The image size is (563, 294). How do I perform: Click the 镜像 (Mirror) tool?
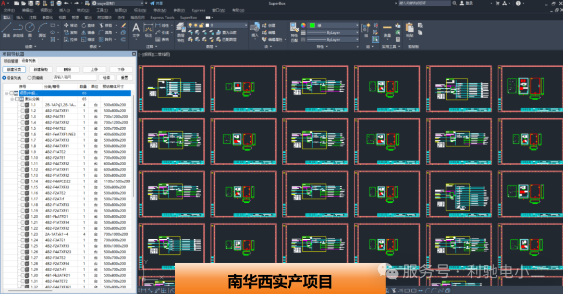tap(88, 32)
